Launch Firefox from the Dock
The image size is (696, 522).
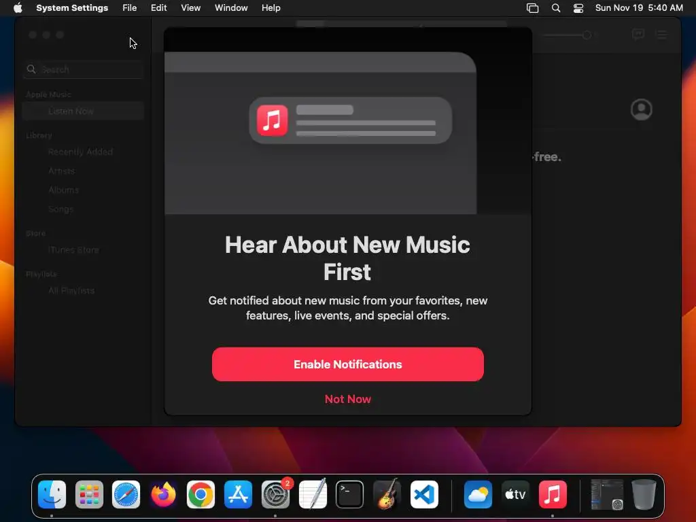(x=163, y=495)
